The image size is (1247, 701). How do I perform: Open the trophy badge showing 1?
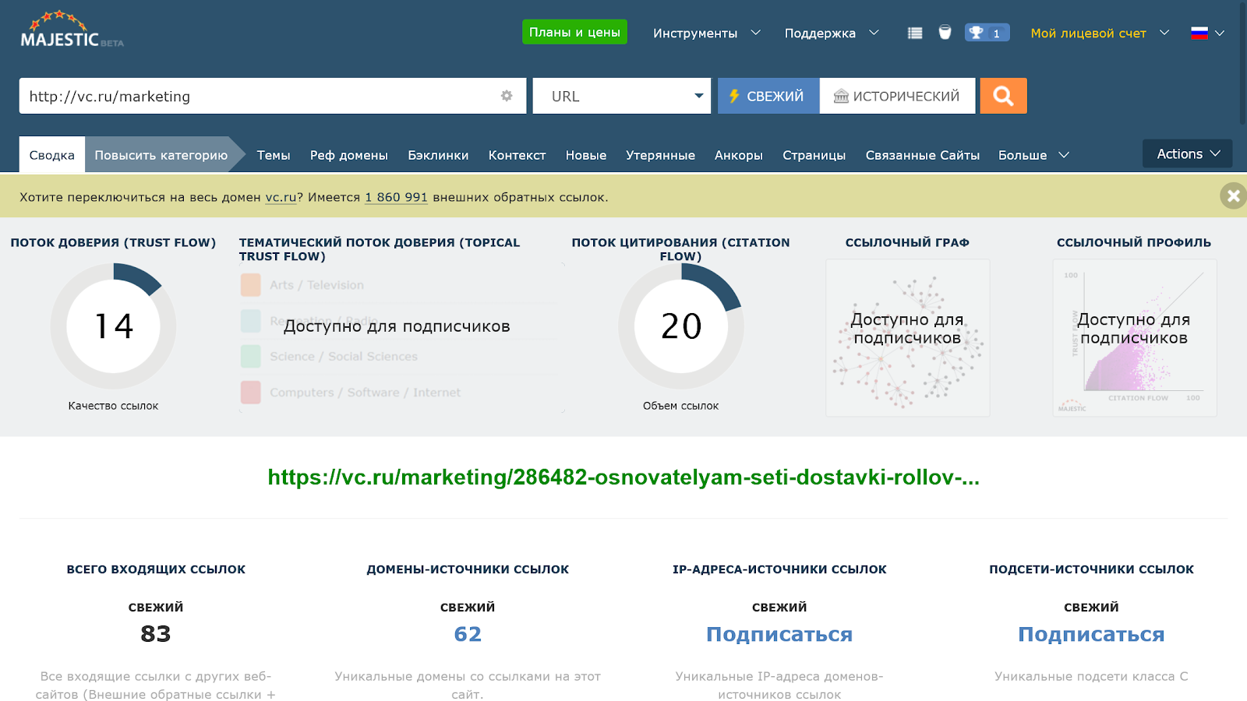coord(987,33)
